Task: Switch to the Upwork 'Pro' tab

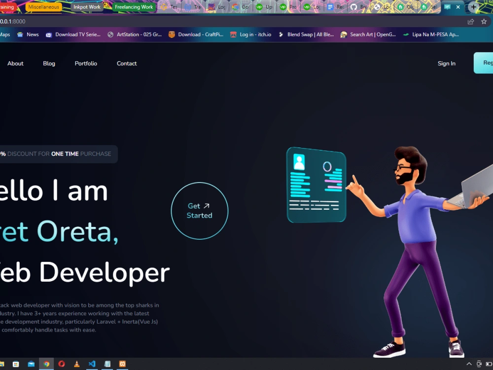Action: tap(288, 7)
